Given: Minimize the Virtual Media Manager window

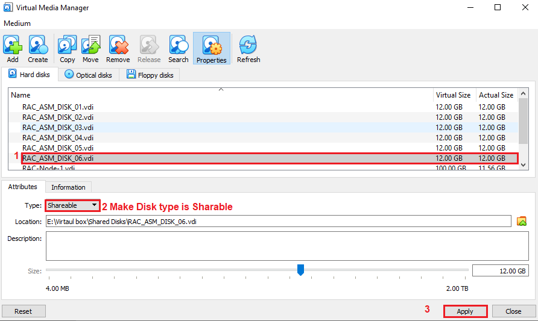Looking at the screenshot, I should (470, 7).
